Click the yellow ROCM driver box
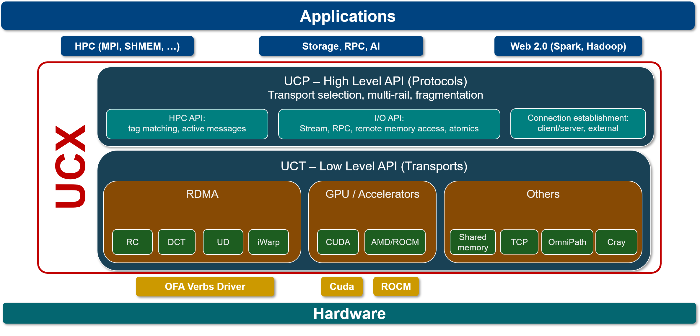The image size is (700, 336). tap(396, 286)
